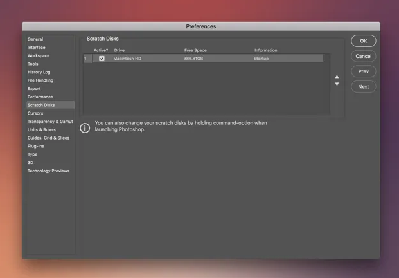399x278 pixels.
Task: Choose Cursors from the category list
Action: tap(35, 113)
